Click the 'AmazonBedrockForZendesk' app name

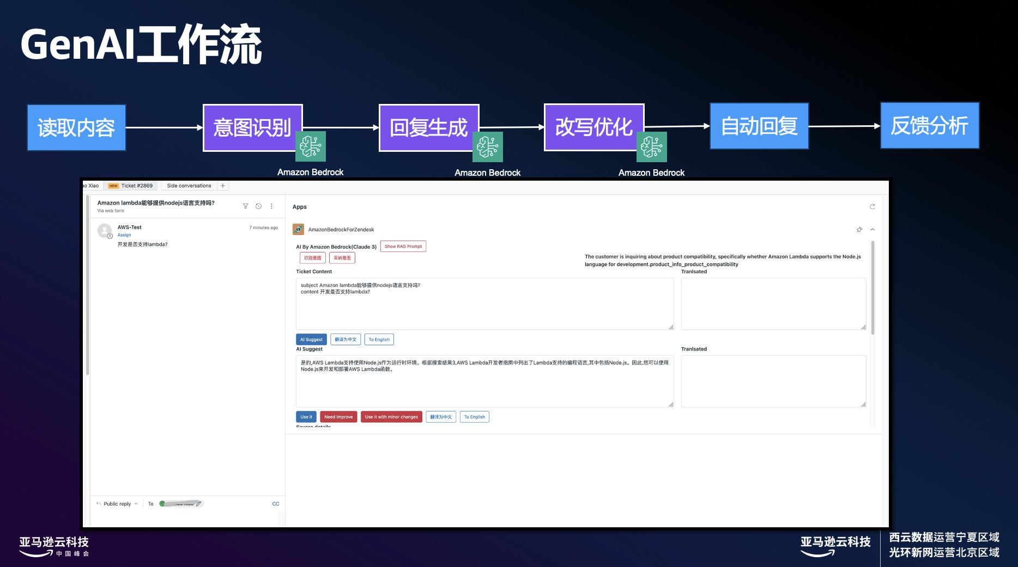tap(341, 230)
